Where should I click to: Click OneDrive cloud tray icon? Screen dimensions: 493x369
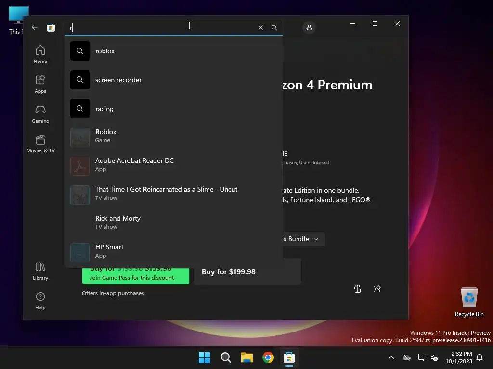point(407,357)
